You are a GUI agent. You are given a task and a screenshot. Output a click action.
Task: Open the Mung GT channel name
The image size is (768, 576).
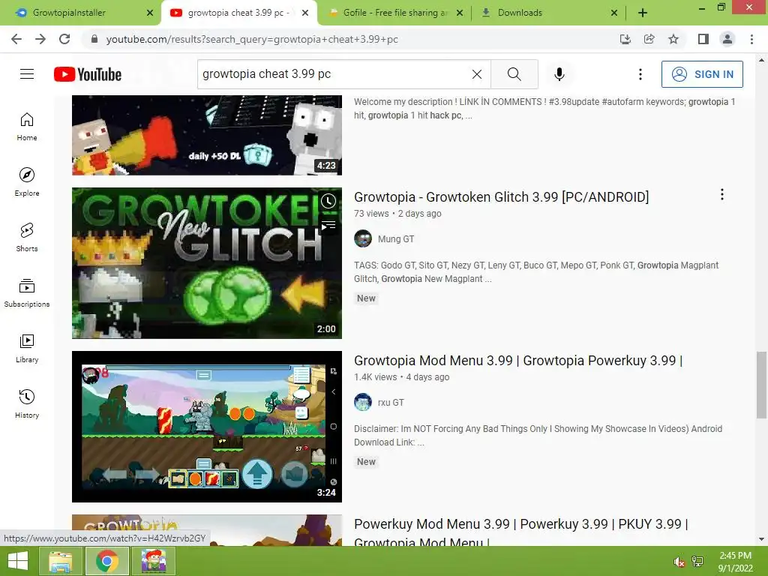pos(396,239)
